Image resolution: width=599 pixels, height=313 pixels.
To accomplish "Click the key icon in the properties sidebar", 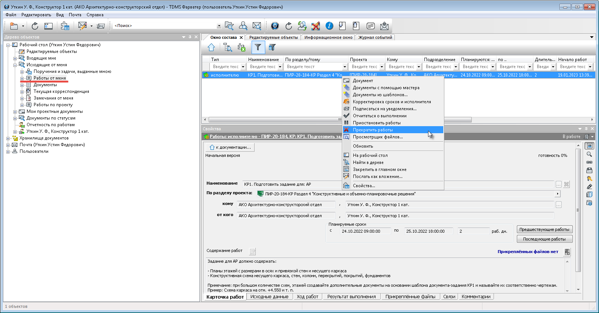I will tap(589, 178).
